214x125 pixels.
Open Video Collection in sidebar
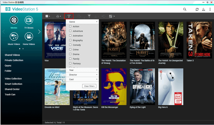click(13, 79)
